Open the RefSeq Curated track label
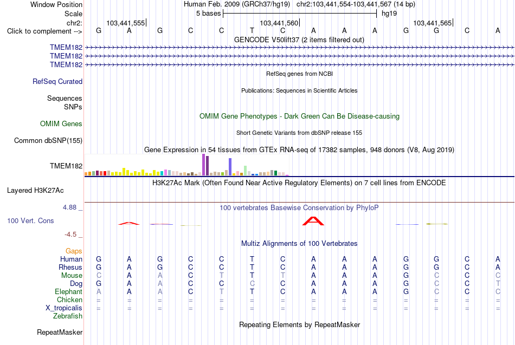Screen dimensions: 515x345 57,81
